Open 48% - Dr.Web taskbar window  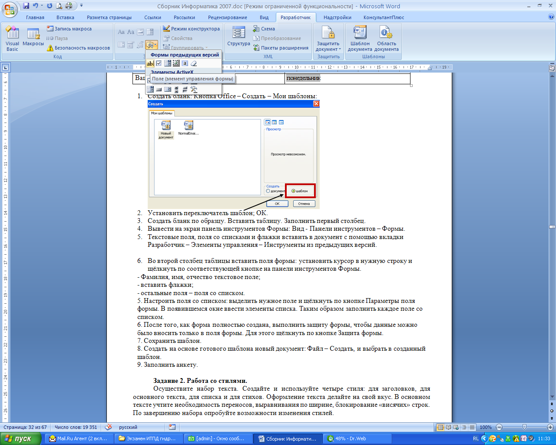coord(358,438)
